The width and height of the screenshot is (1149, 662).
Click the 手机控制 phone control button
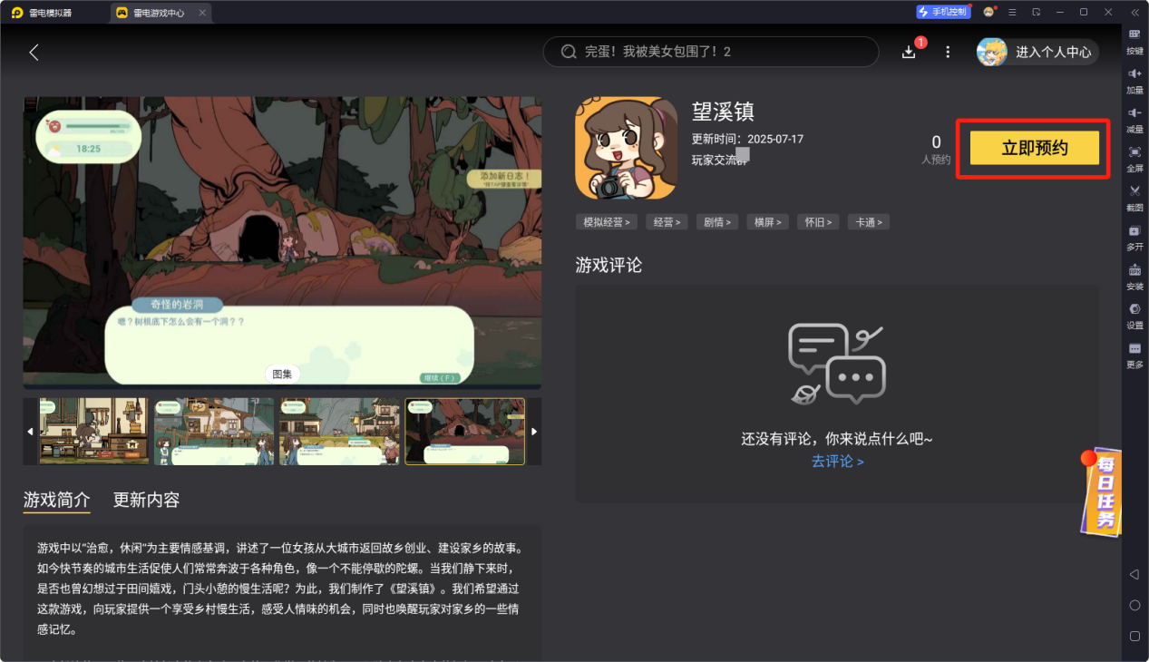coord(943,12)
